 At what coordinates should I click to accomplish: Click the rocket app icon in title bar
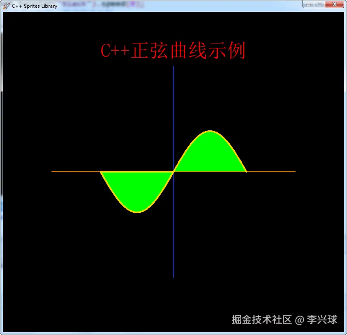[6, 6]
